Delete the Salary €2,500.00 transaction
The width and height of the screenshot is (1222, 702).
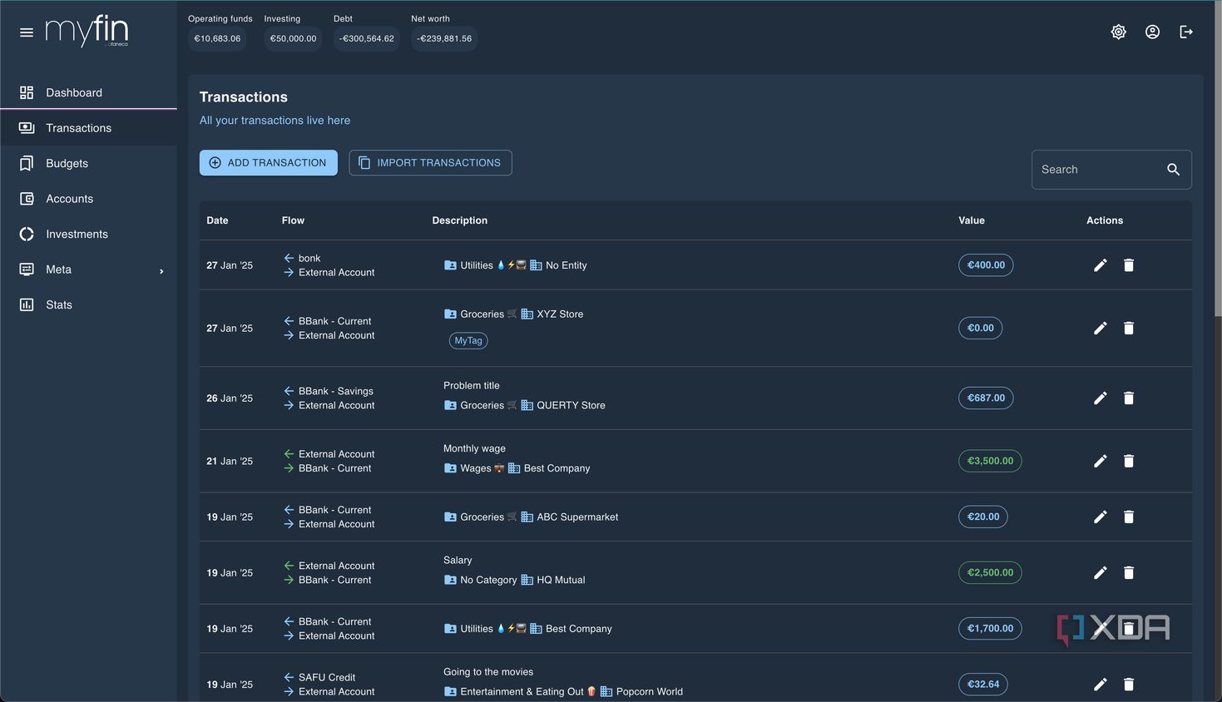click(x=1129, y=573)
